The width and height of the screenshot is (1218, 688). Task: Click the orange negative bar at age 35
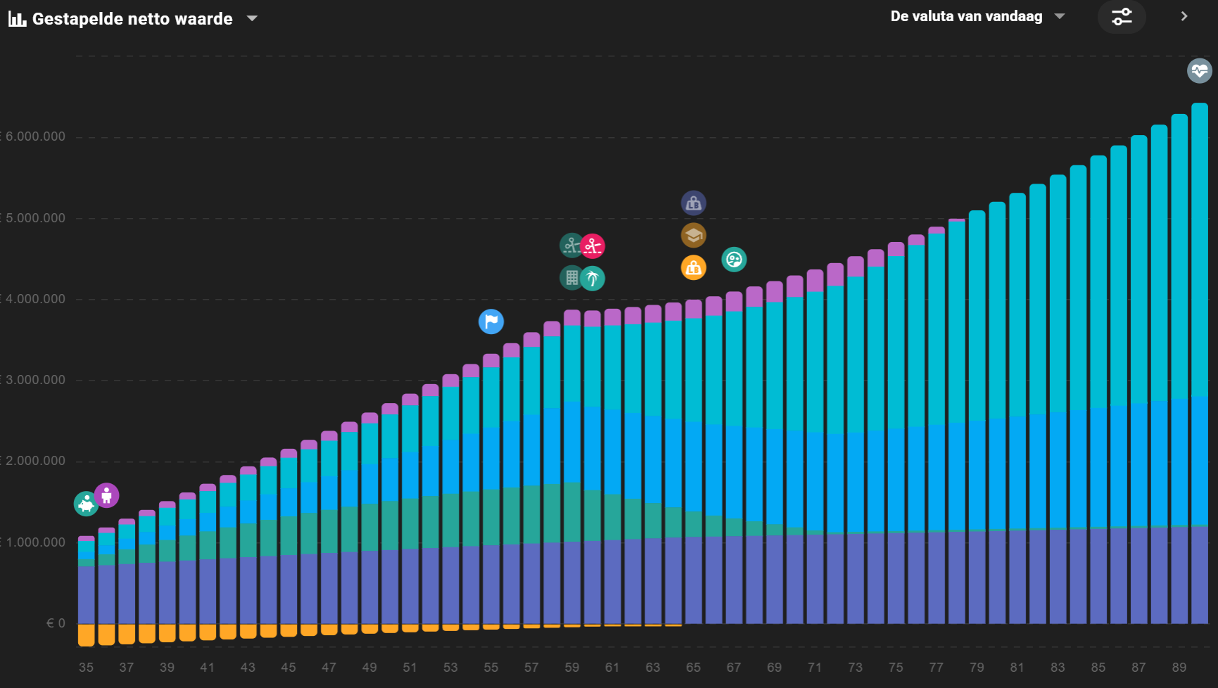[x=86, y=635]
